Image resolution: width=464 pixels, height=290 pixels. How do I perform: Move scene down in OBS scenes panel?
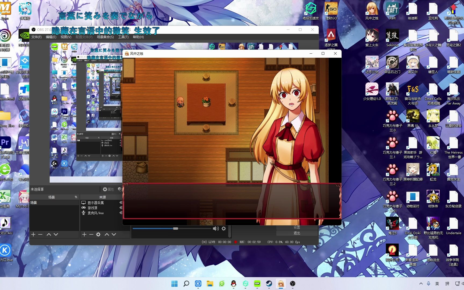56,234
